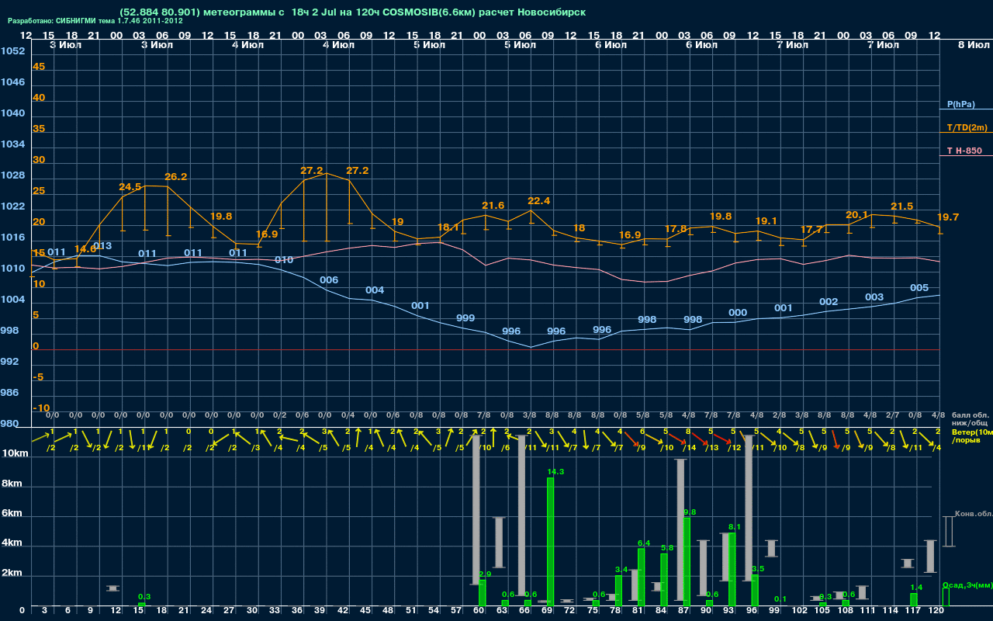Click the green precipitation bar labeled 14.3
993x621 pixels.
point(550,542)
